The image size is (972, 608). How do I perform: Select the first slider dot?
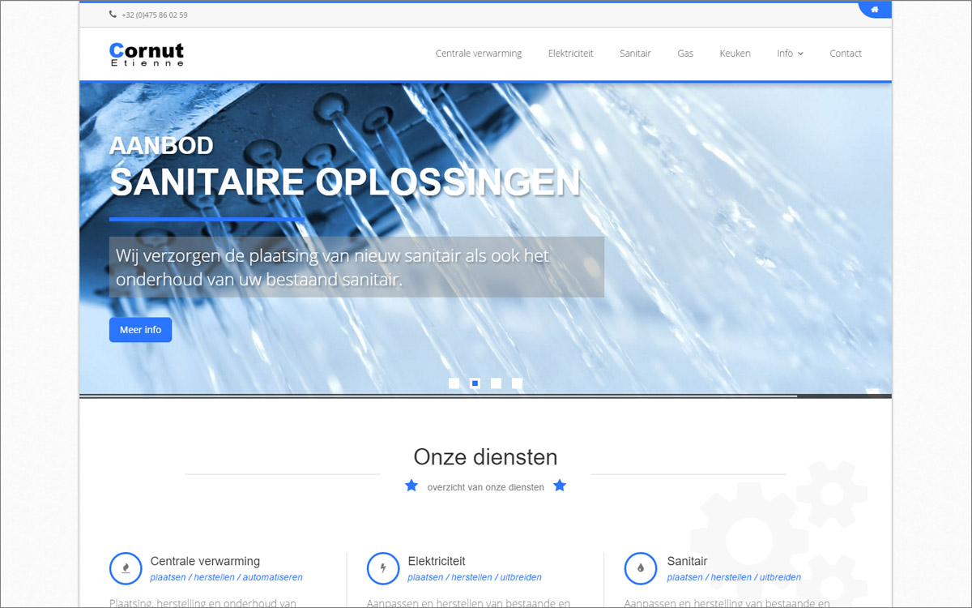[454, 383]
